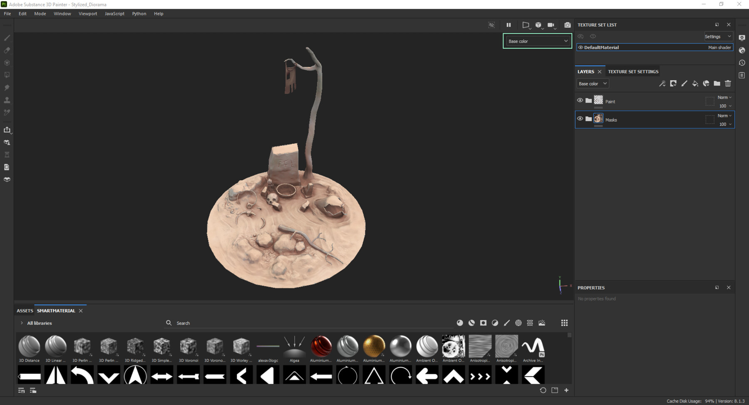Image resolution: width=749 pixels, height=405 pixels.
Task: Select the Polygon Fill tool
Action: [x=7, y=75]
